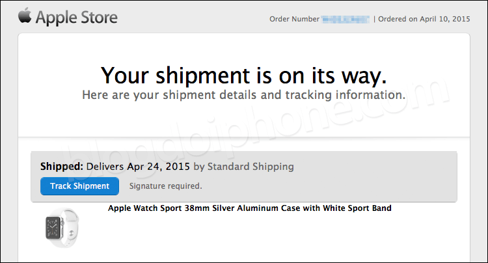The width and height of the screenshot is (488, 263).
Task: Click the shipment details and tracking subheading
Action: tap(244, 94)
